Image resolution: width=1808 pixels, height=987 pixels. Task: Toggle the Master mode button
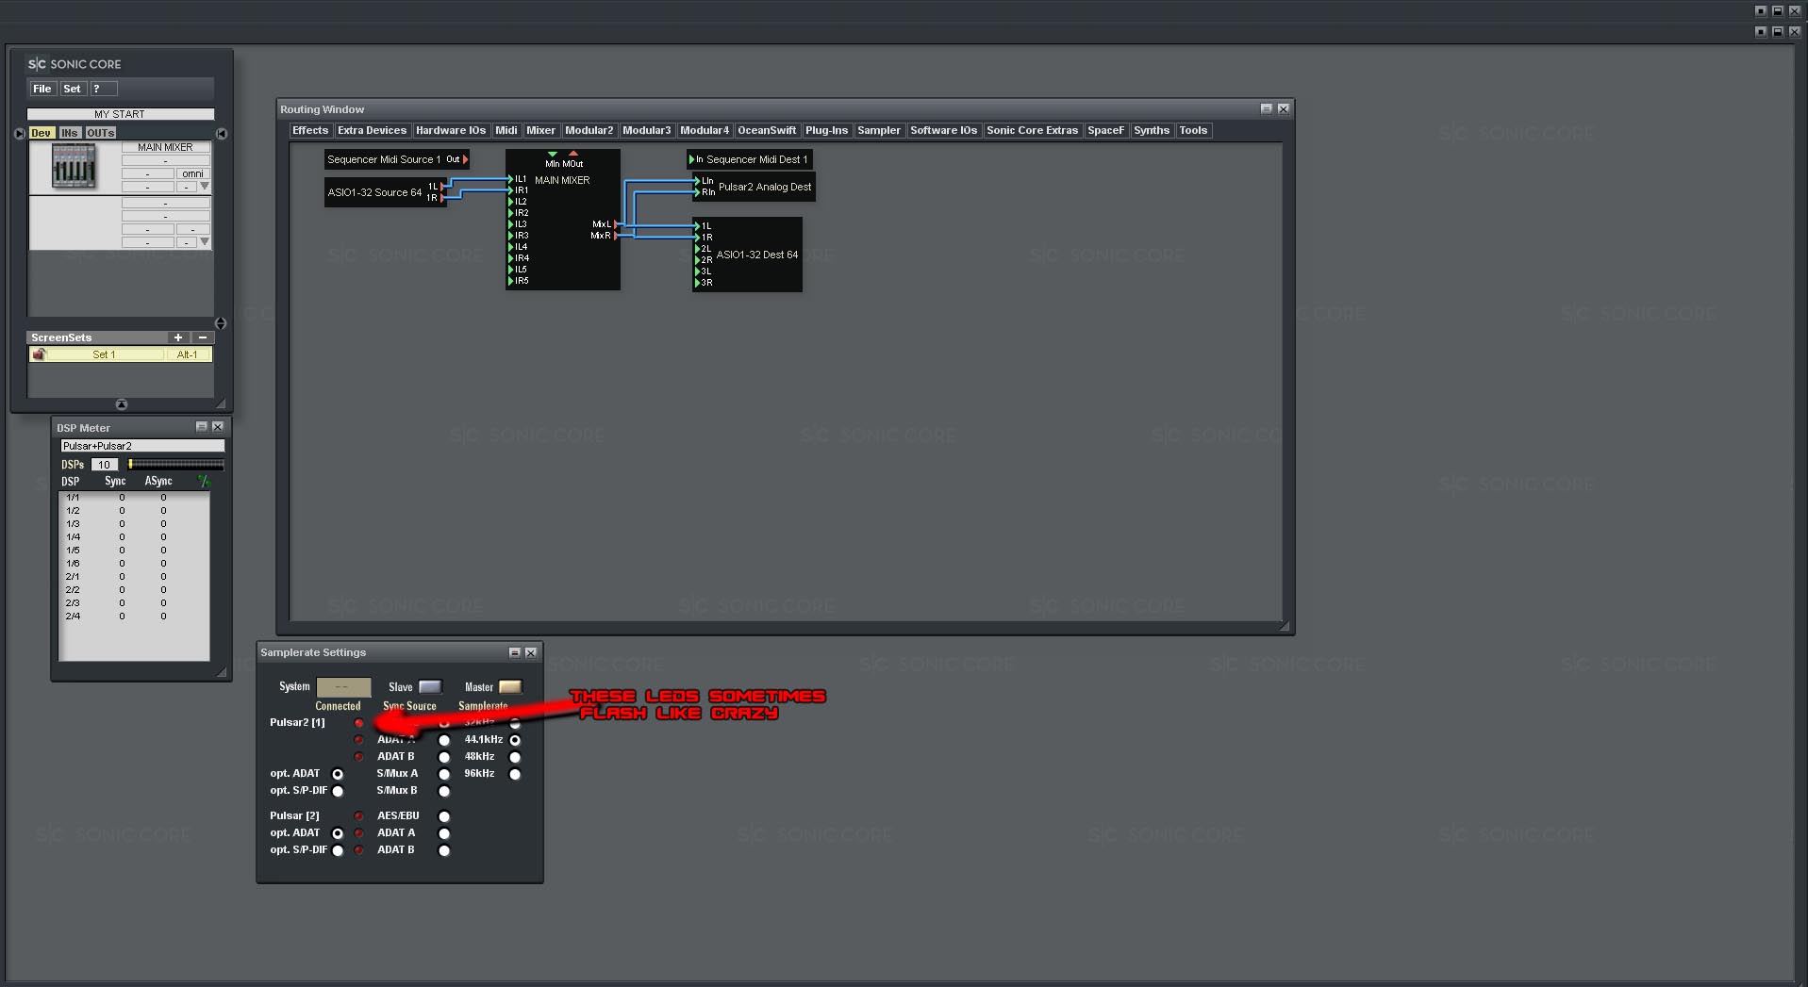click(x=510, y=686)
